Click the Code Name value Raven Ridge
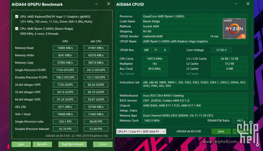This screenshot has height=151, width=263. coord(181,21)
